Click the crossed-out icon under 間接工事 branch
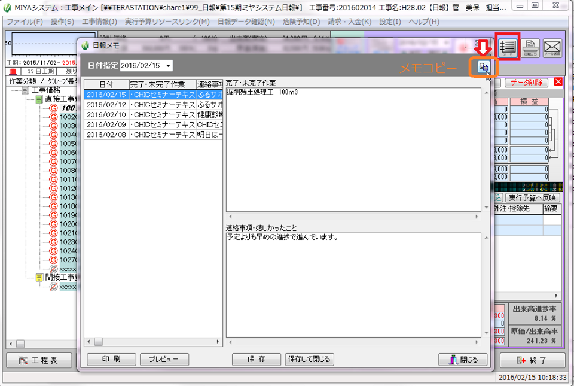This screenshot has height=386, width=574. (x=53, y=287)
